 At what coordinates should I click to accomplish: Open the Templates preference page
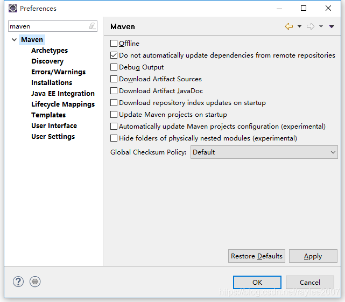coord(48,115)
